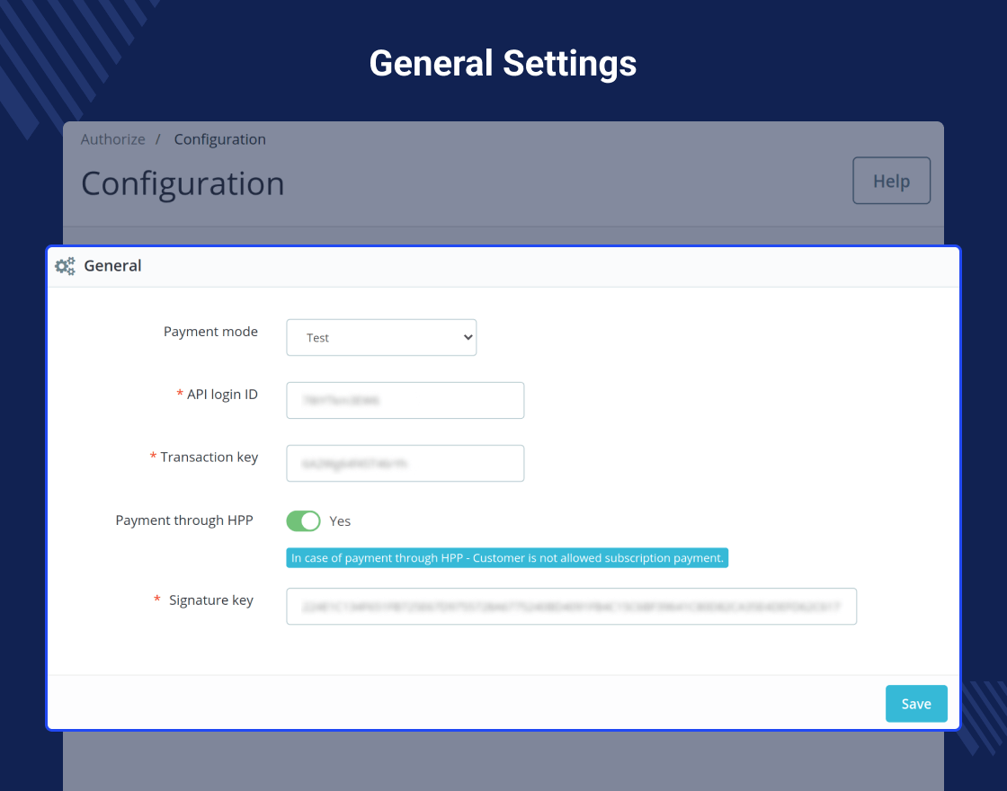Open the Help button
The width and height of the screenshot is (1007, 791).
[x=891, y=181]
